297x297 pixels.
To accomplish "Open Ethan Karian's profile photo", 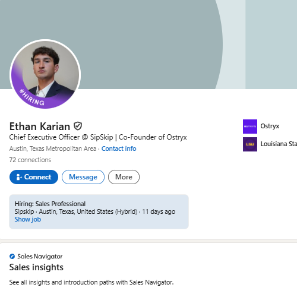I will click(x=45, y=74).
